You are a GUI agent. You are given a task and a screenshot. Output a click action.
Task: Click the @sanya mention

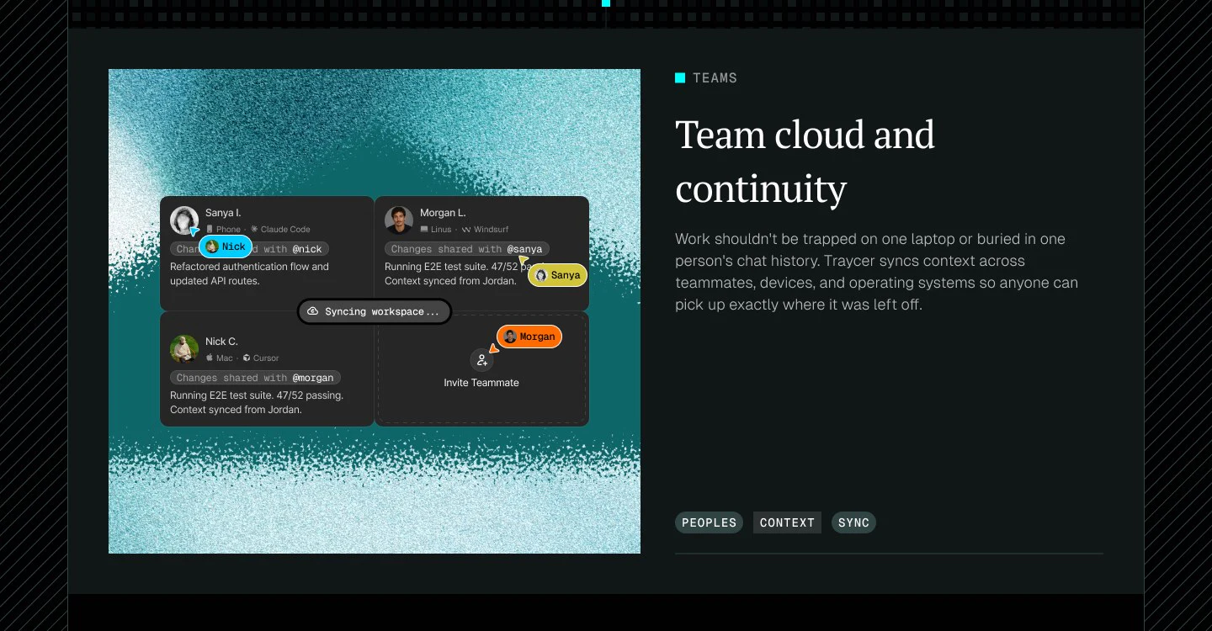tap(524, 249)
